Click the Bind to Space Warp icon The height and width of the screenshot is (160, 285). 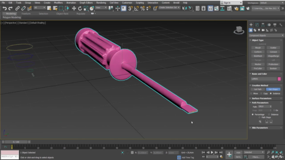pyautogui.click(x=29, y=8)
